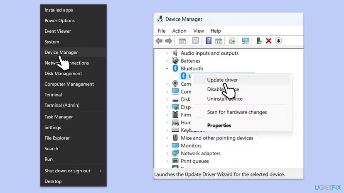Expand Audio inputs and outputs node

(x=167, y=53)
